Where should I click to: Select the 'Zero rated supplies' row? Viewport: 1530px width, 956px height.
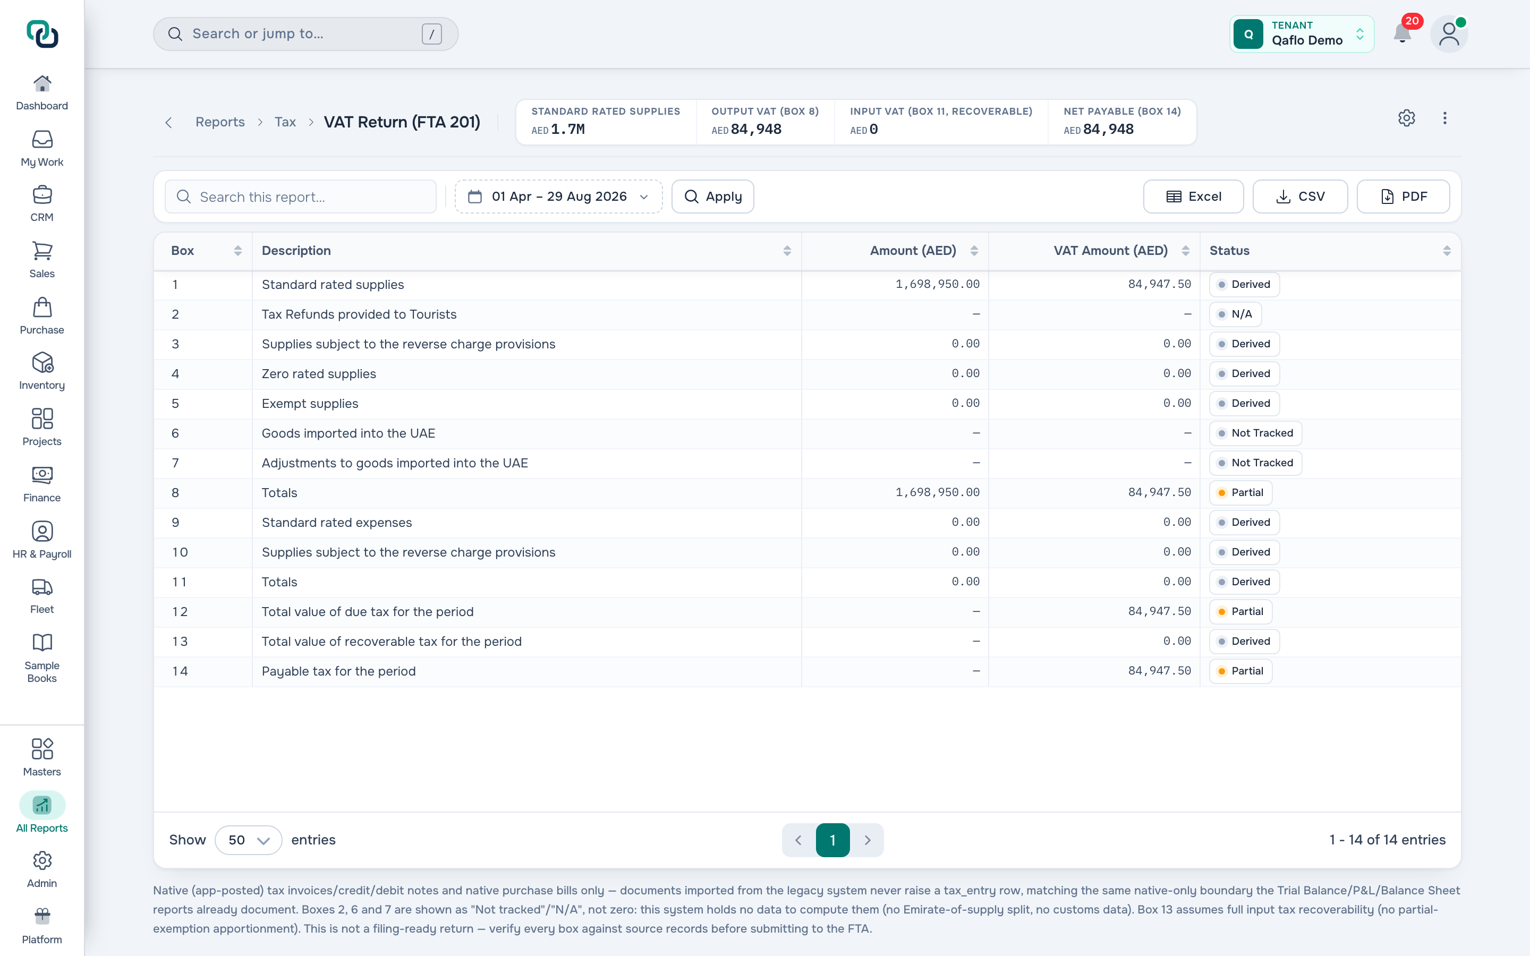click(x=807, y=374)
